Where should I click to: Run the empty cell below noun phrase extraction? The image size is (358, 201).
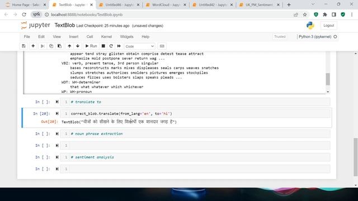point(57,145)
